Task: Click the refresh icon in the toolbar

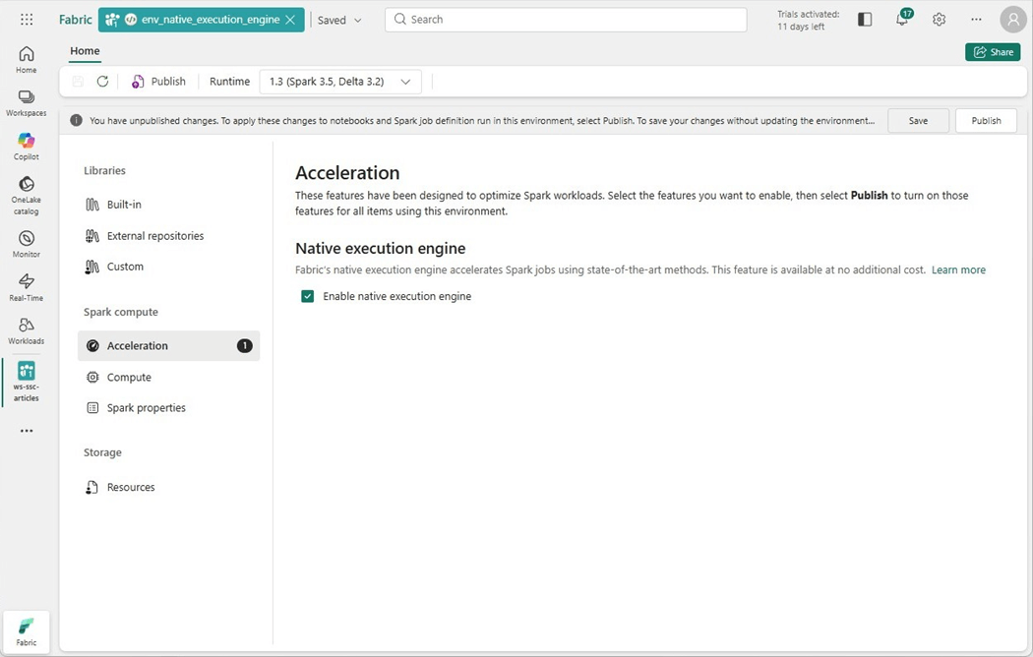Action: tap(102, 81)
